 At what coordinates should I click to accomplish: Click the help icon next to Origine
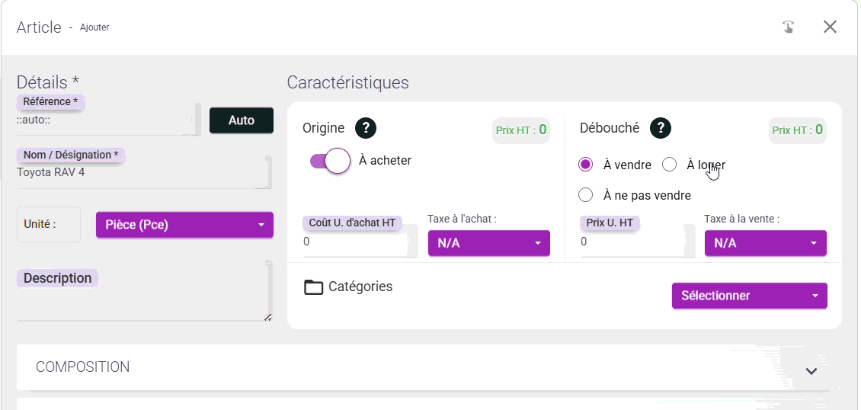coord(366,129)
